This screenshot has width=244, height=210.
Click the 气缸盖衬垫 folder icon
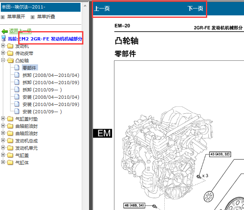[x=10, y=119]
